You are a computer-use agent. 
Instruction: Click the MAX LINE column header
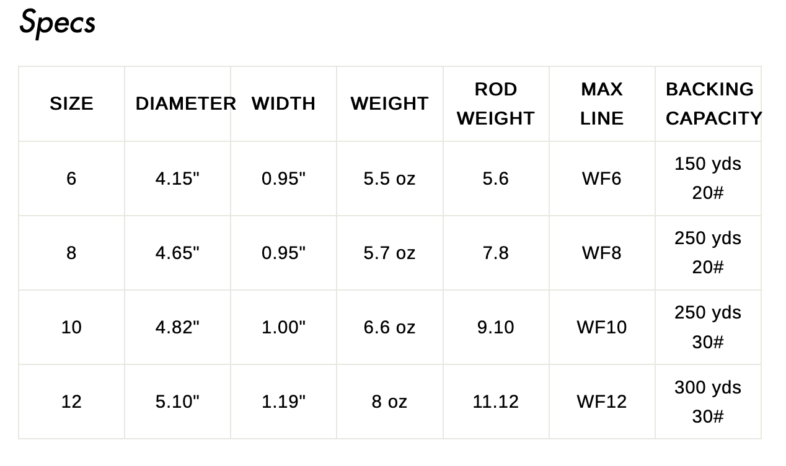602,103
